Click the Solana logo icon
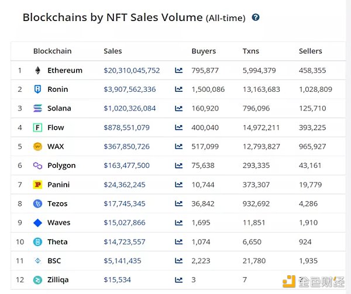 tap(38, 108)
